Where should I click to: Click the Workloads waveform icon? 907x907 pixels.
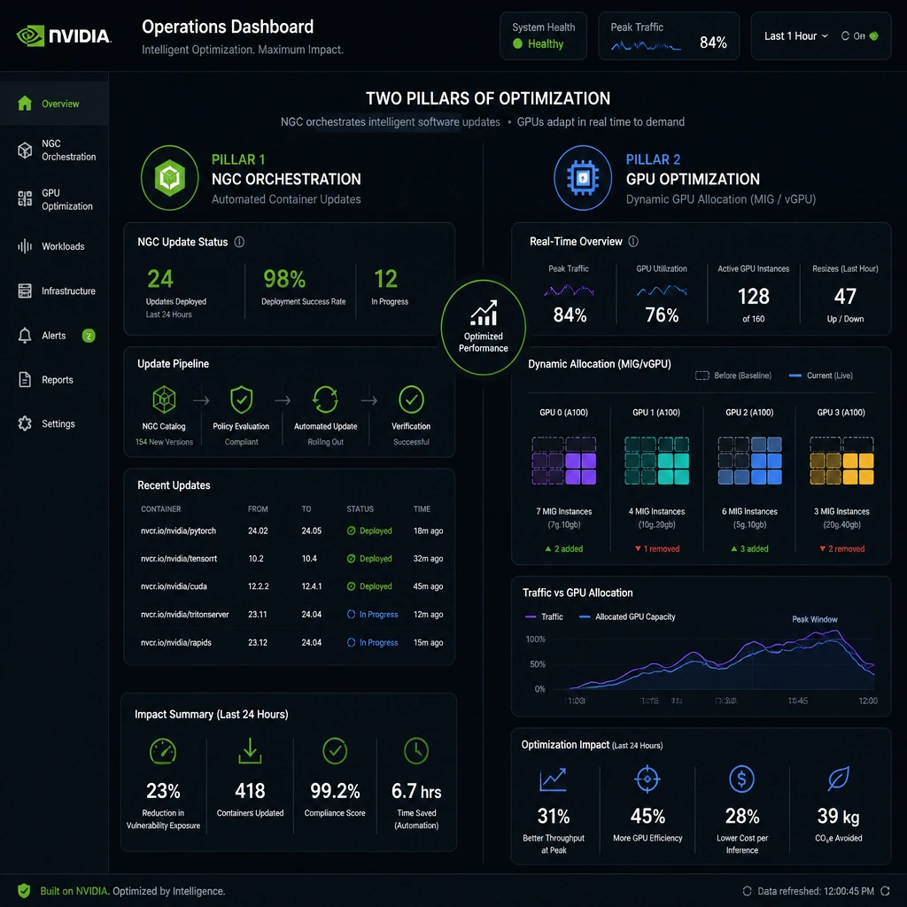[x=25, y=246]
